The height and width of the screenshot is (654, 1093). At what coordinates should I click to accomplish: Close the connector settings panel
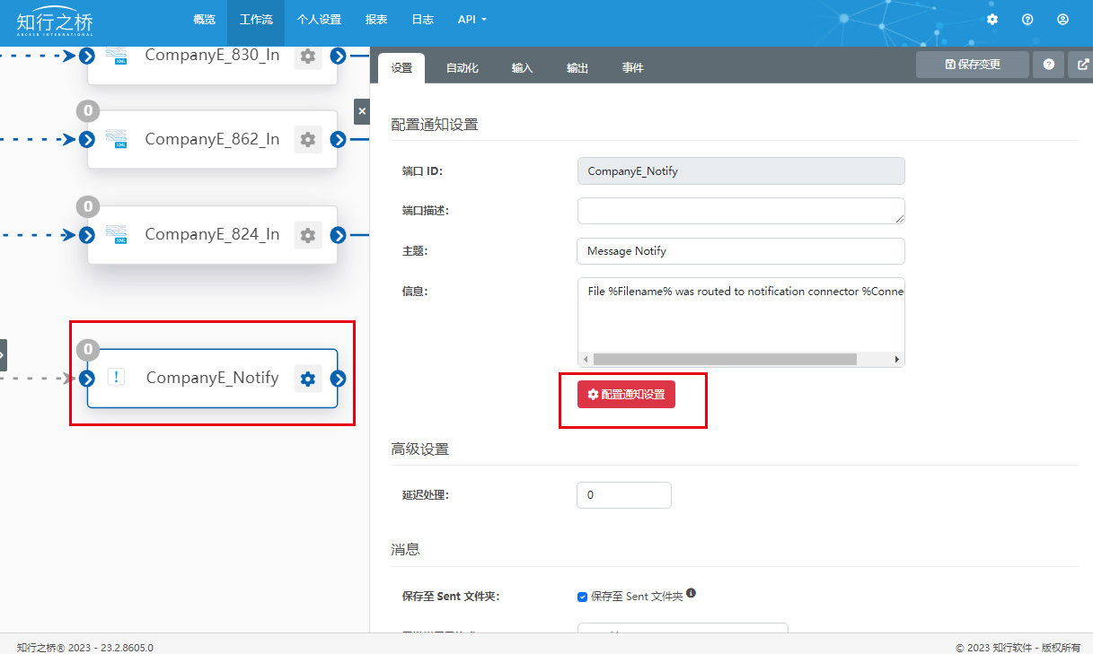[362, 111]
